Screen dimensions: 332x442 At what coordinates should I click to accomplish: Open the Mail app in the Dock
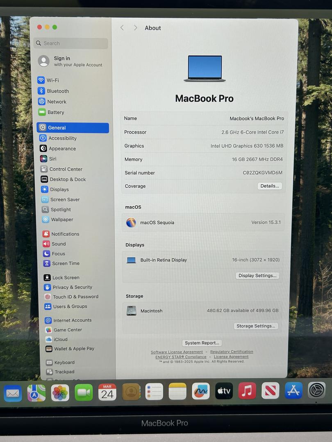pos(13,393)
